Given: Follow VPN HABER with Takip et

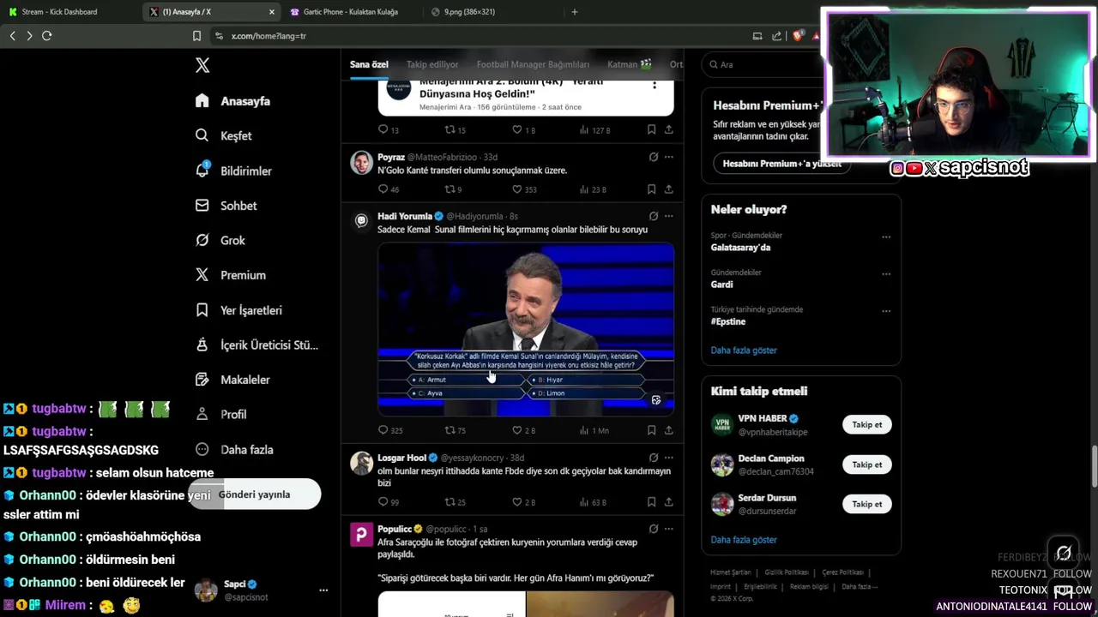Looking at the screenshot, I should coord(866,424).
